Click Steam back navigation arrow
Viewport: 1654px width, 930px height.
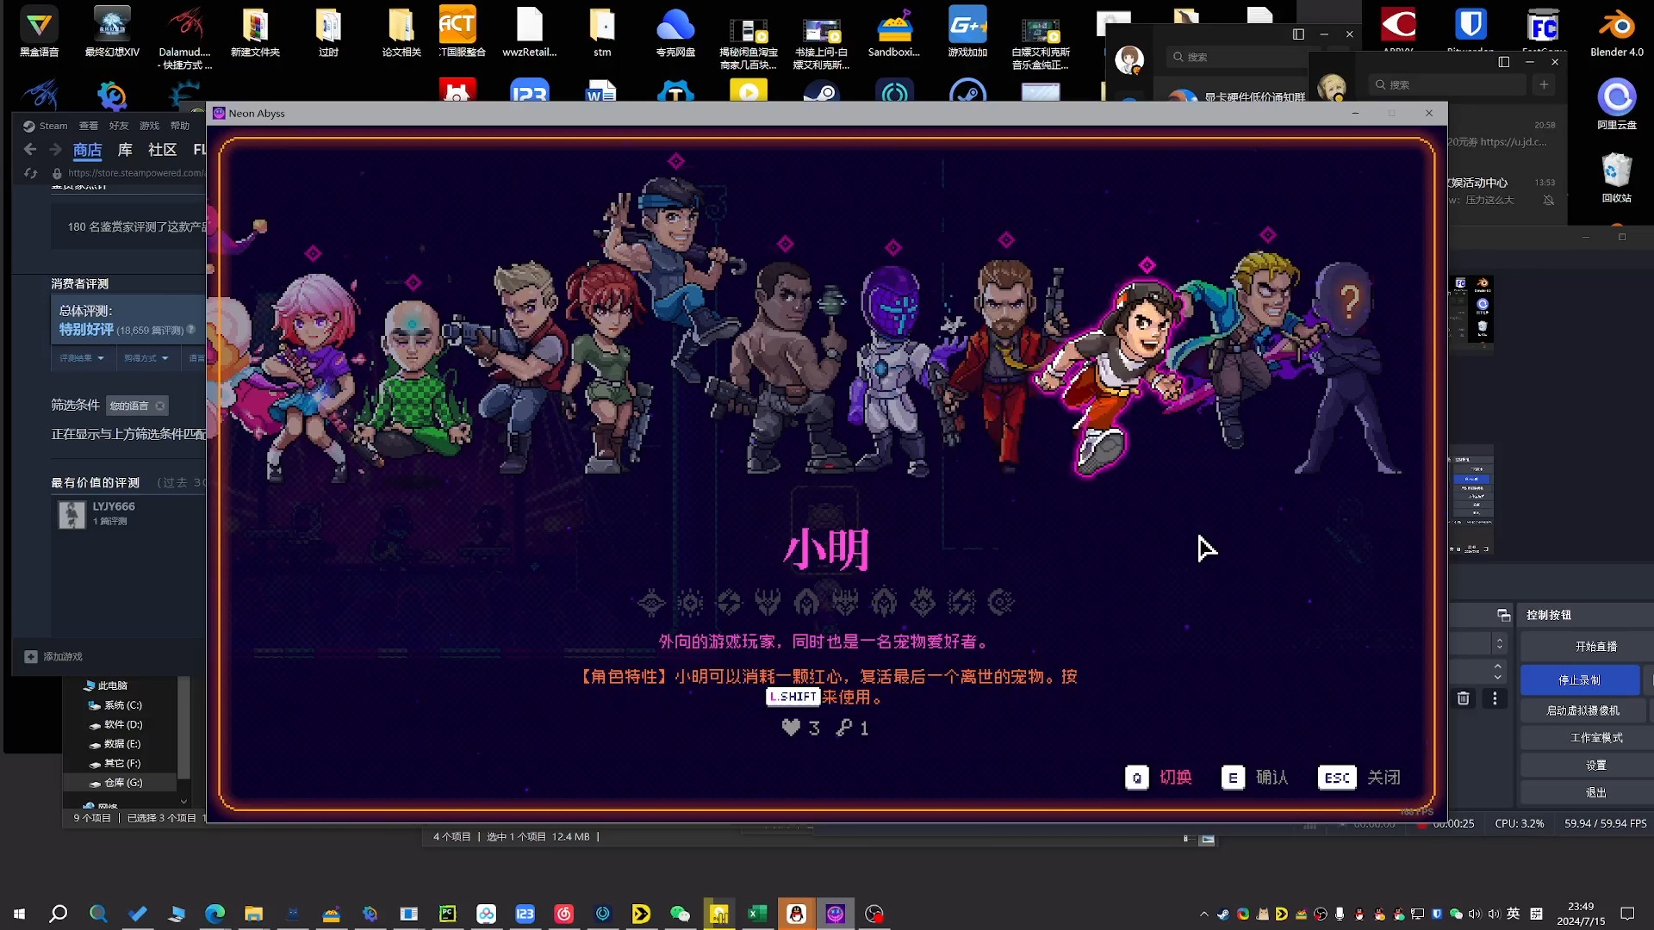[30, 150]
